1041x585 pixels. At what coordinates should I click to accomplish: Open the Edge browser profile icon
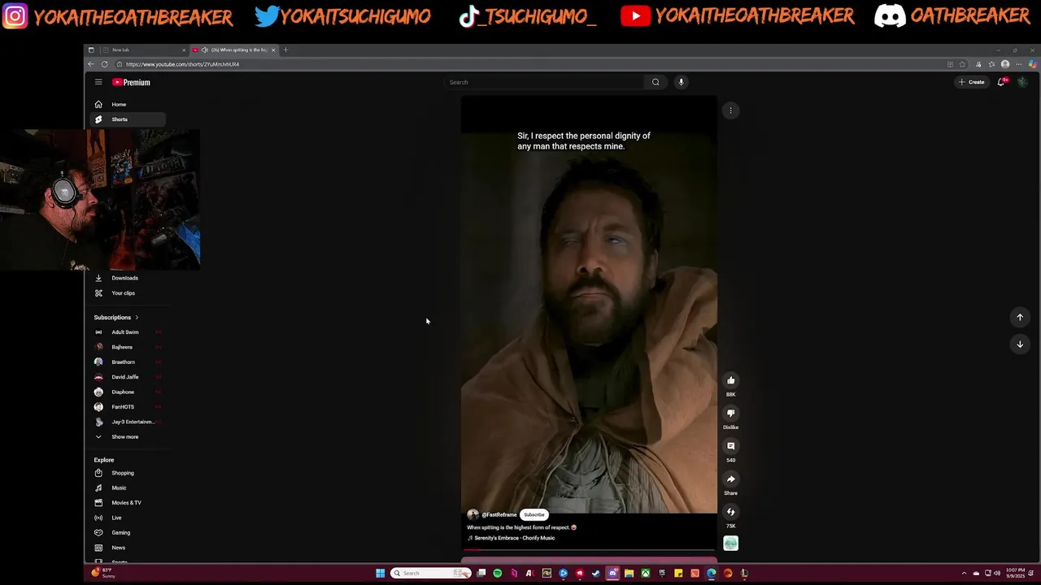click(1005, 64)
